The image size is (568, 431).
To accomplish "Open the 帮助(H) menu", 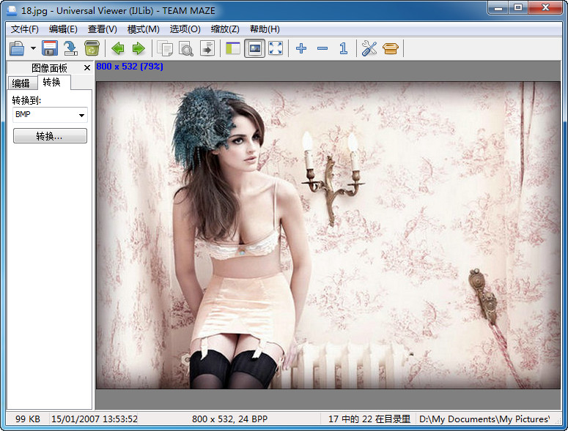I will click(265, 29).
